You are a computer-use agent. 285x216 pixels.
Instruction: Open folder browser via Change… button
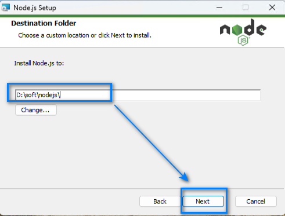tap(36, 110)
